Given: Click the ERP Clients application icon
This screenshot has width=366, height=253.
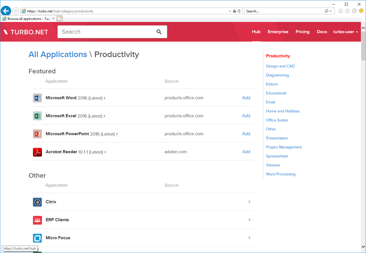Looking at the screenshot, I should 37,220.
